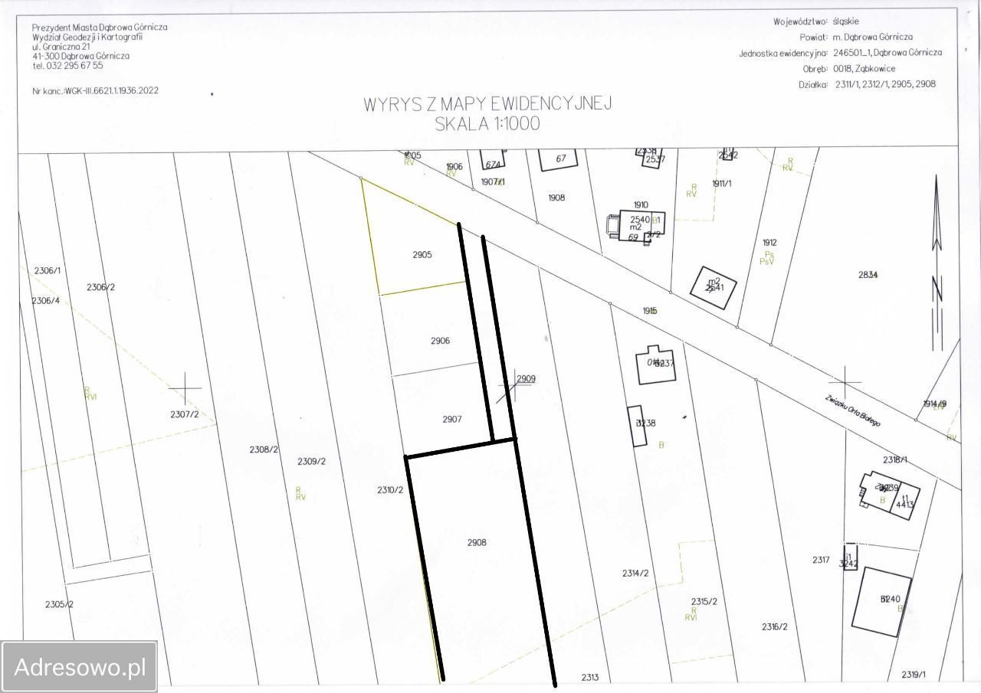The image size is (981, 693).
Task: Click parcel label 2907
Action: pos(452,419)
